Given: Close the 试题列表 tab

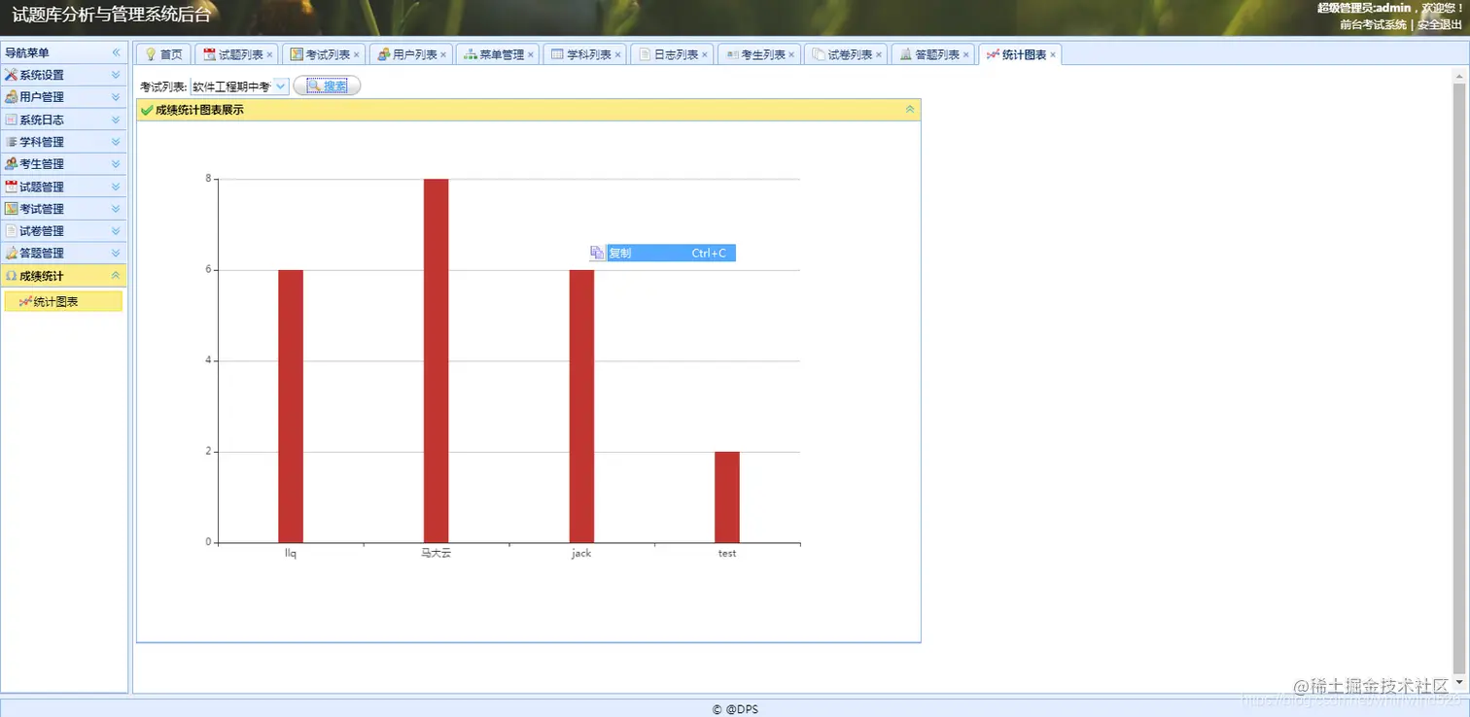Looking at the screenshot, I should 269,55.
